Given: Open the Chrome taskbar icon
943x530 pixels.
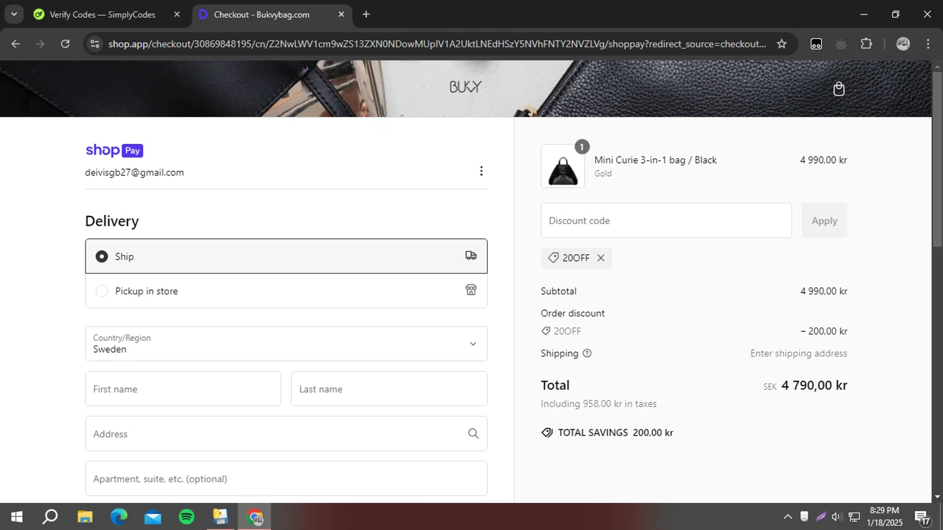Looking at the screenshot, I should tap(255, 517).
